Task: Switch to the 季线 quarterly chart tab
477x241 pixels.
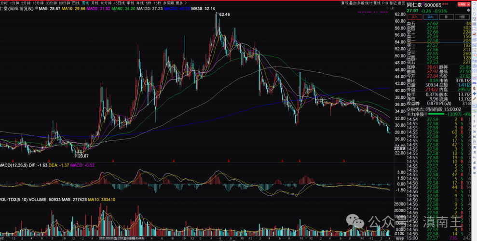Action: [x=131, y=3]
